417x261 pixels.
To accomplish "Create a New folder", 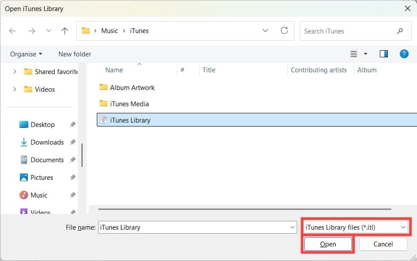I will (x=75, y=54).
